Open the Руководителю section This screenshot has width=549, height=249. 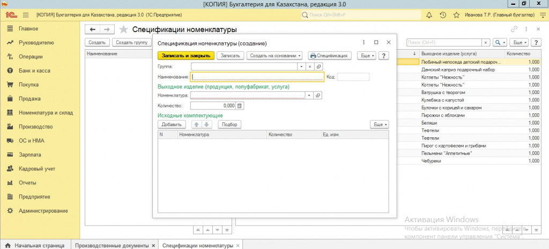pos(36,43)
